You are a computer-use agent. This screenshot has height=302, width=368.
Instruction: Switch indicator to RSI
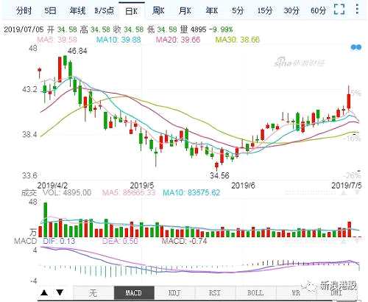coord(215,293)
